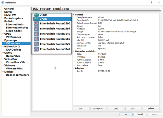Collapse the Built-in tree section arrow
Image resolution: width=163 pixels, height=118 pixels.
point(3,21)
